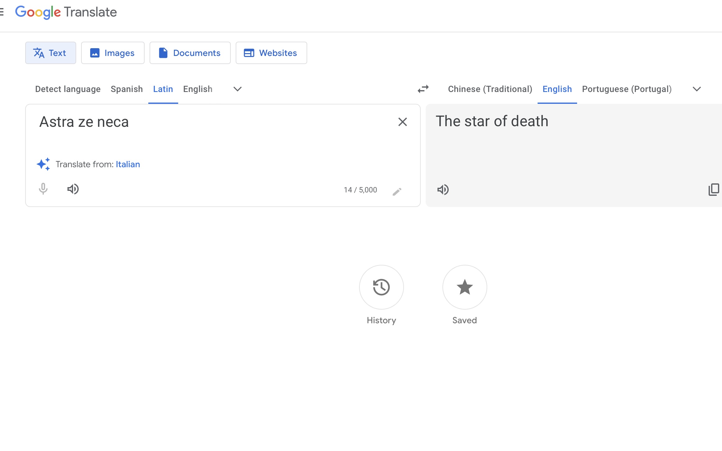Image resolution: width=722 pixels, height=451 pixels.
Task: Open the Documents translation mode
Action: pyautogui.click(x=190, y=53)
